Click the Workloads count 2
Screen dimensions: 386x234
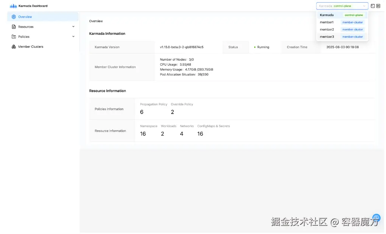pyautogui.click(x=162, y=134)
